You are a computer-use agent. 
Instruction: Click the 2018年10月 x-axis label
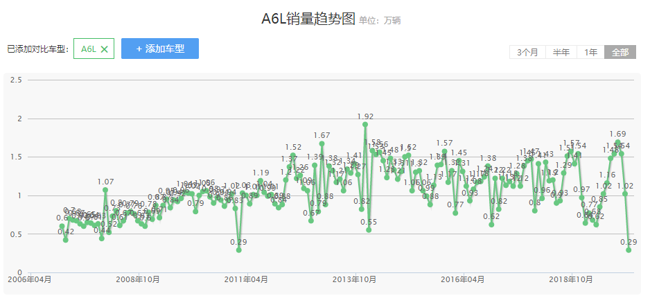pos(571,279)
